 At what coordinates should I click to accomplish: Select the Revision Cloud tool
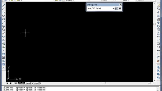[3, 30]
